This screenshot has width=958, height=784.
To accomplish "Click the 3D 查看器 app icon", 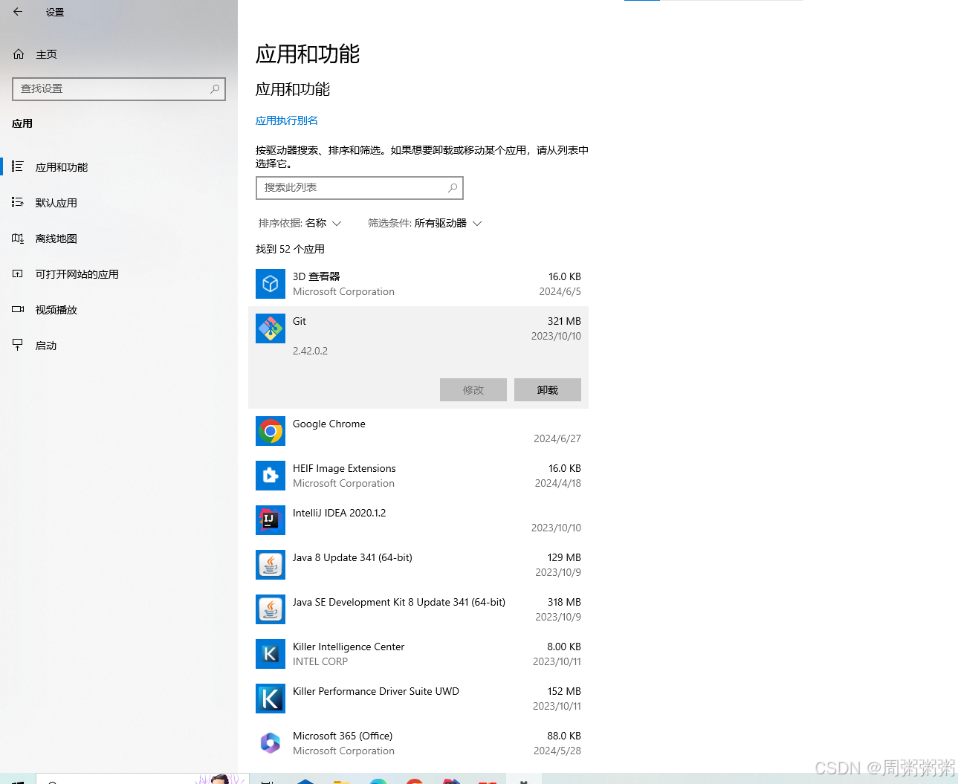I will point(271,284).
